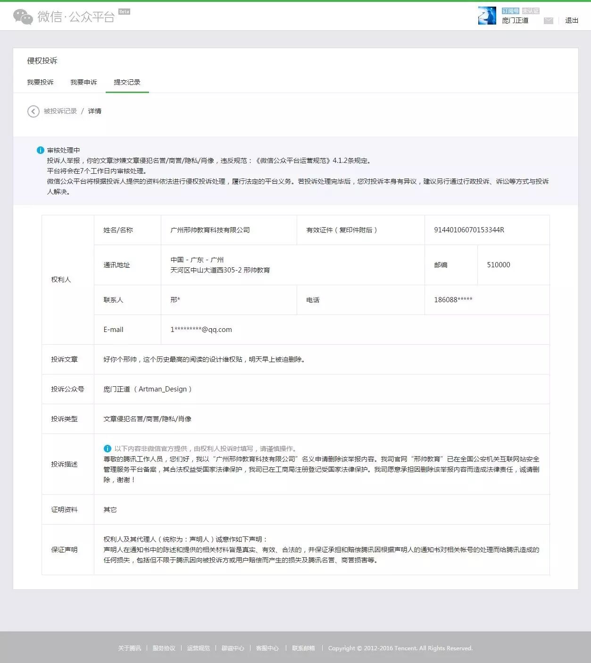This screenshot has width=591, height=663.
Task: Click the 投诉公众号 row label
Action: pyautogui.click(x=67, y=389)
